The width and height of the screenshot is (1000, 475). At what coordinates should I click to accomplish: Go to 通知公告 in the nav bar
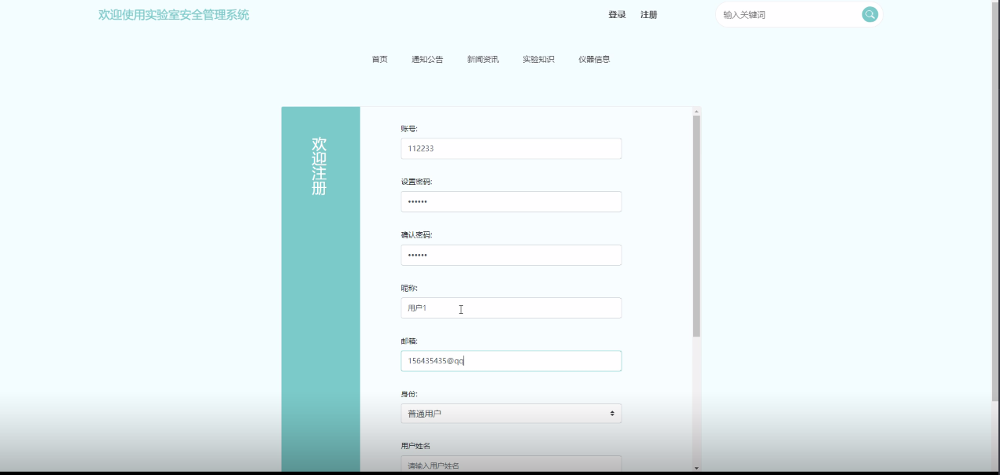point(427,59)
